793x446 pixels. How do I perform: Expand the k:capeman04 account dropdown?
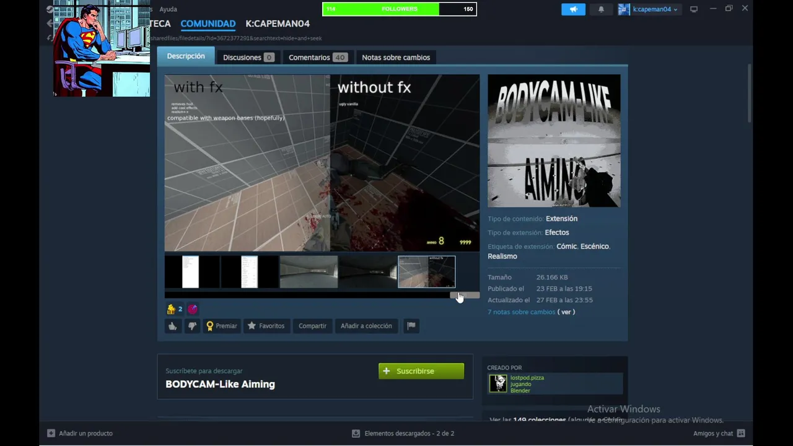[655, 9]
